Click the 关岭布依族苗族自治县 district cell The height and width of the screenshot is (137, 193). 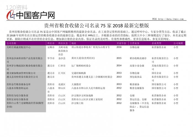point(63,51)
